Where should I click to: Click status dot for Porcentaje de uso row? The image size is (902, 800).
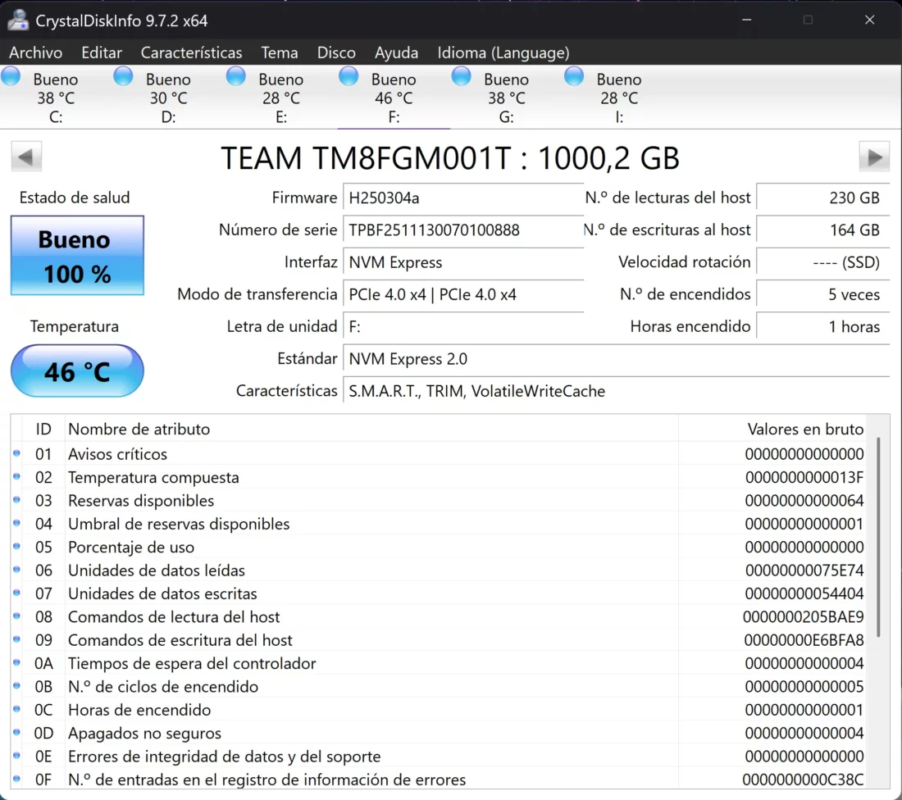pyautogui.click(x=16, y=547)
